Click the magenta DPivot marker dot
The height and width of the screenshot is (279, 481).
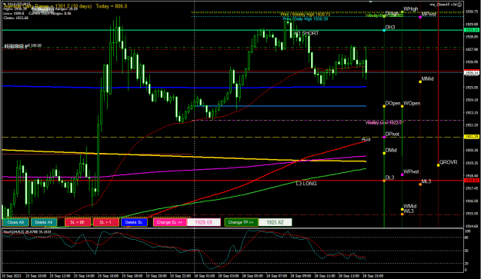click(384, 138)
